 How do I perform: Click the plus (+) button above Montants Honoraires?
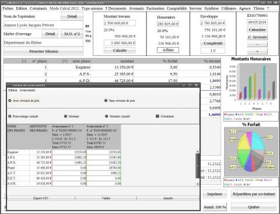point(257,52)
